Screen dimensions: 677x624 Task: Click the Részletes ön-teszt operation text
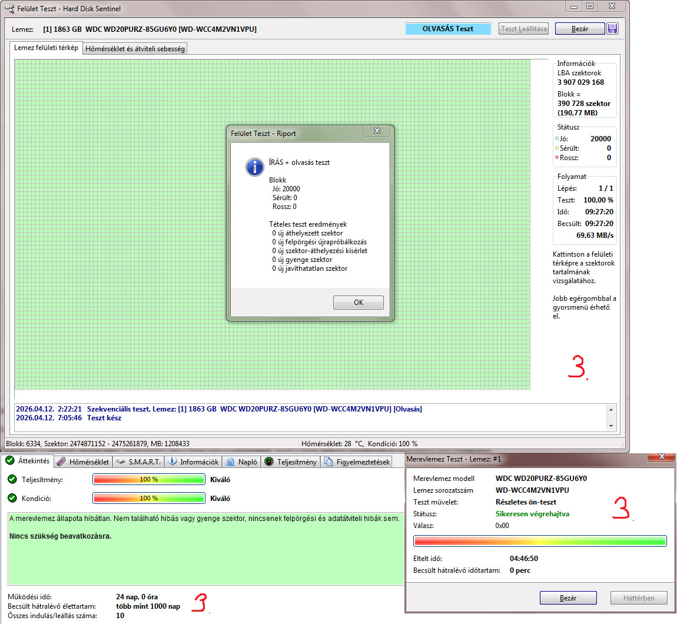click(526, 502)
